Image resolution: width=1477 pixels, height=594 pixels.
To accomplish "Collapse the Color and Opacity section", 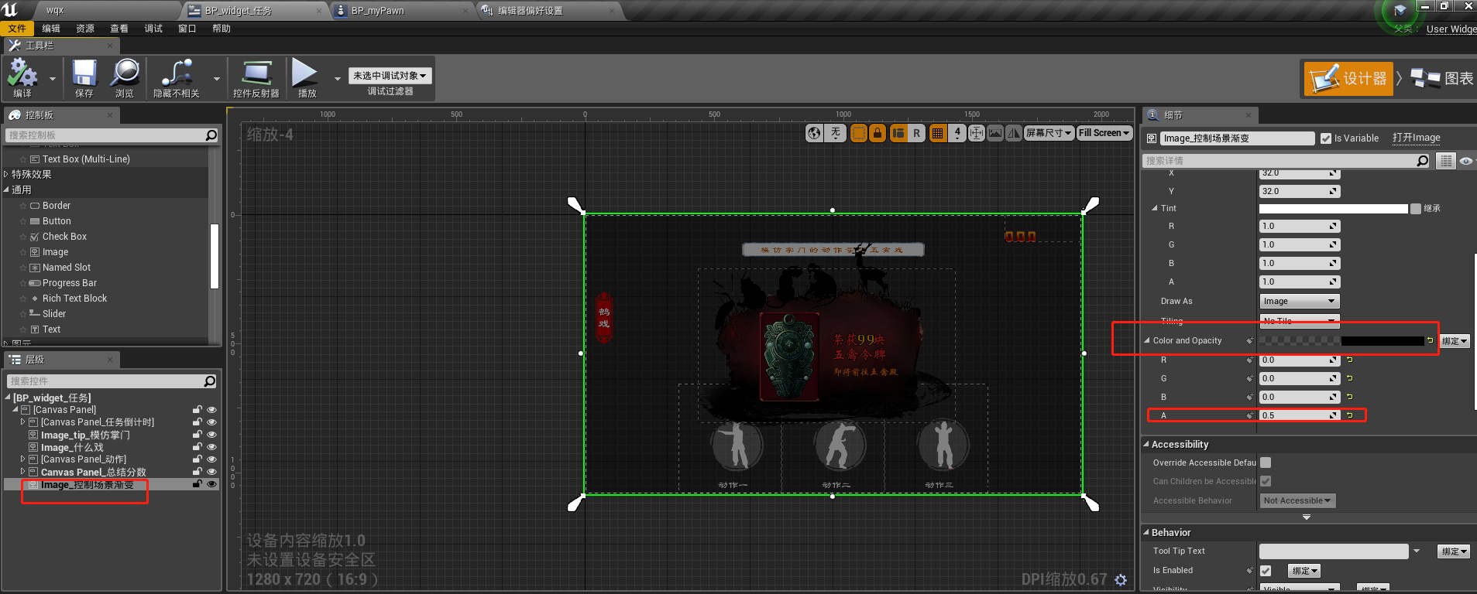I will pos(1147,340).
